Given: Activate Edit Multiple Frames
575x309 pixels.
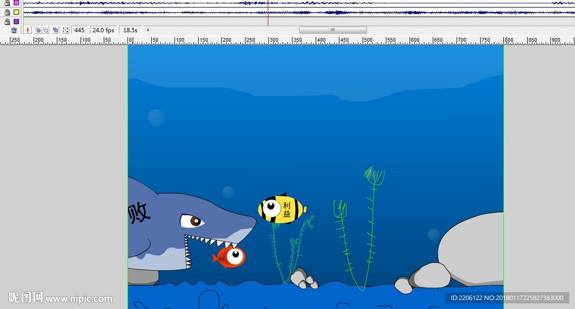Looking at the screenshot, I should coord(56,30).
